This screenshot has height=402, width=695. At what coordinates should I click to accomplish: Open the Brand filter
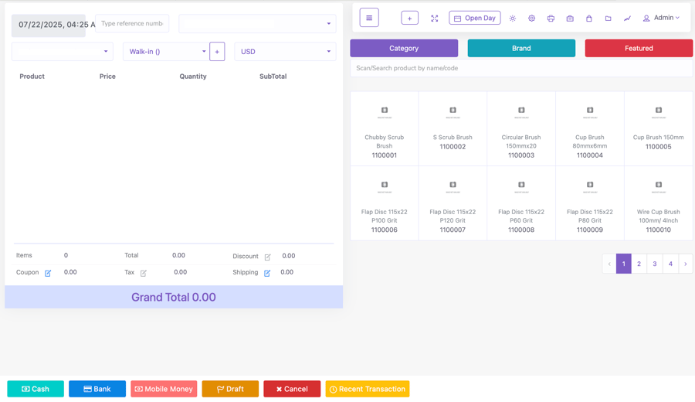[521, 48]
